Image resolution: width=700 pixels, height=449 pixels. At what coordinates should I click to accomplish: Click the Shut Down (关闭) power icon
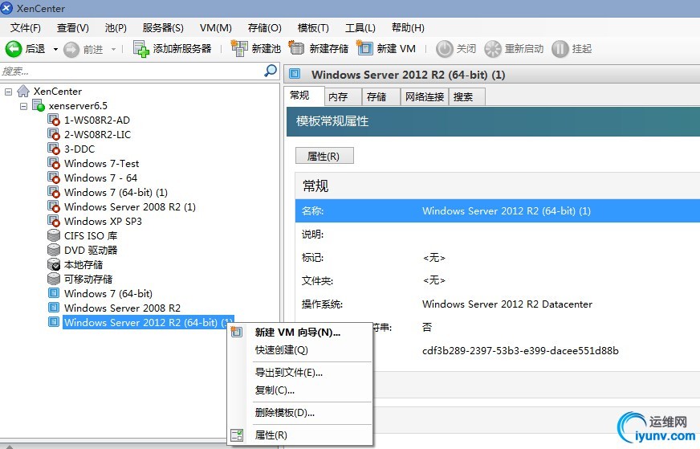[x=444, y=49]
